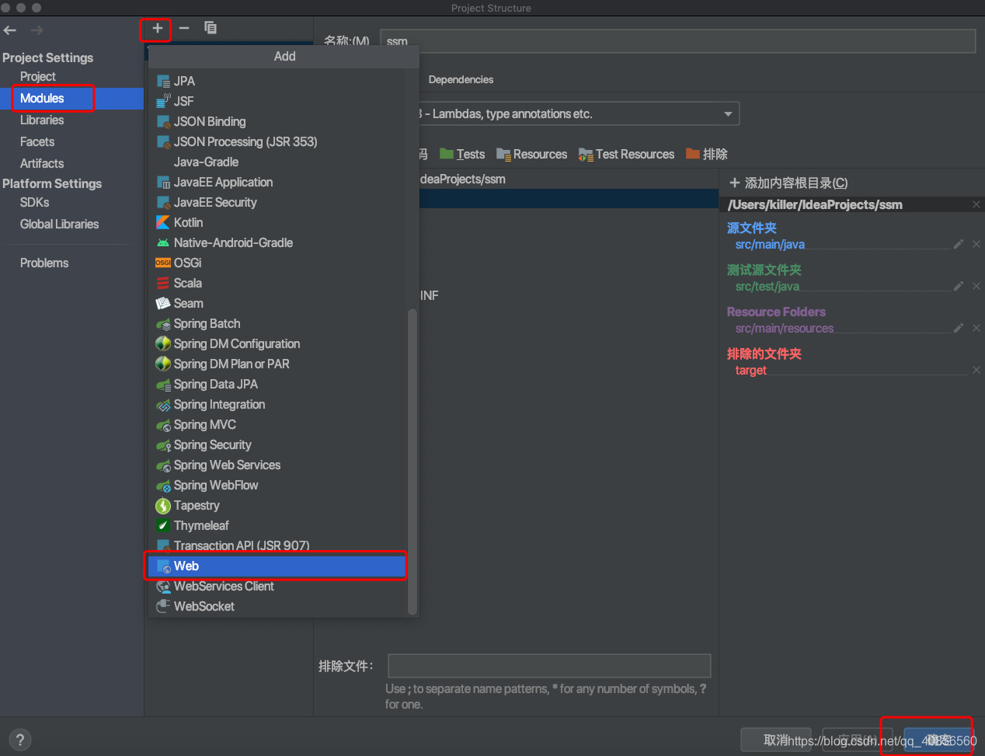This screenshot has height=756, width=985.
Task: Click the Spring Security icon
Action: pyautogui.click(x=163, y=444)
